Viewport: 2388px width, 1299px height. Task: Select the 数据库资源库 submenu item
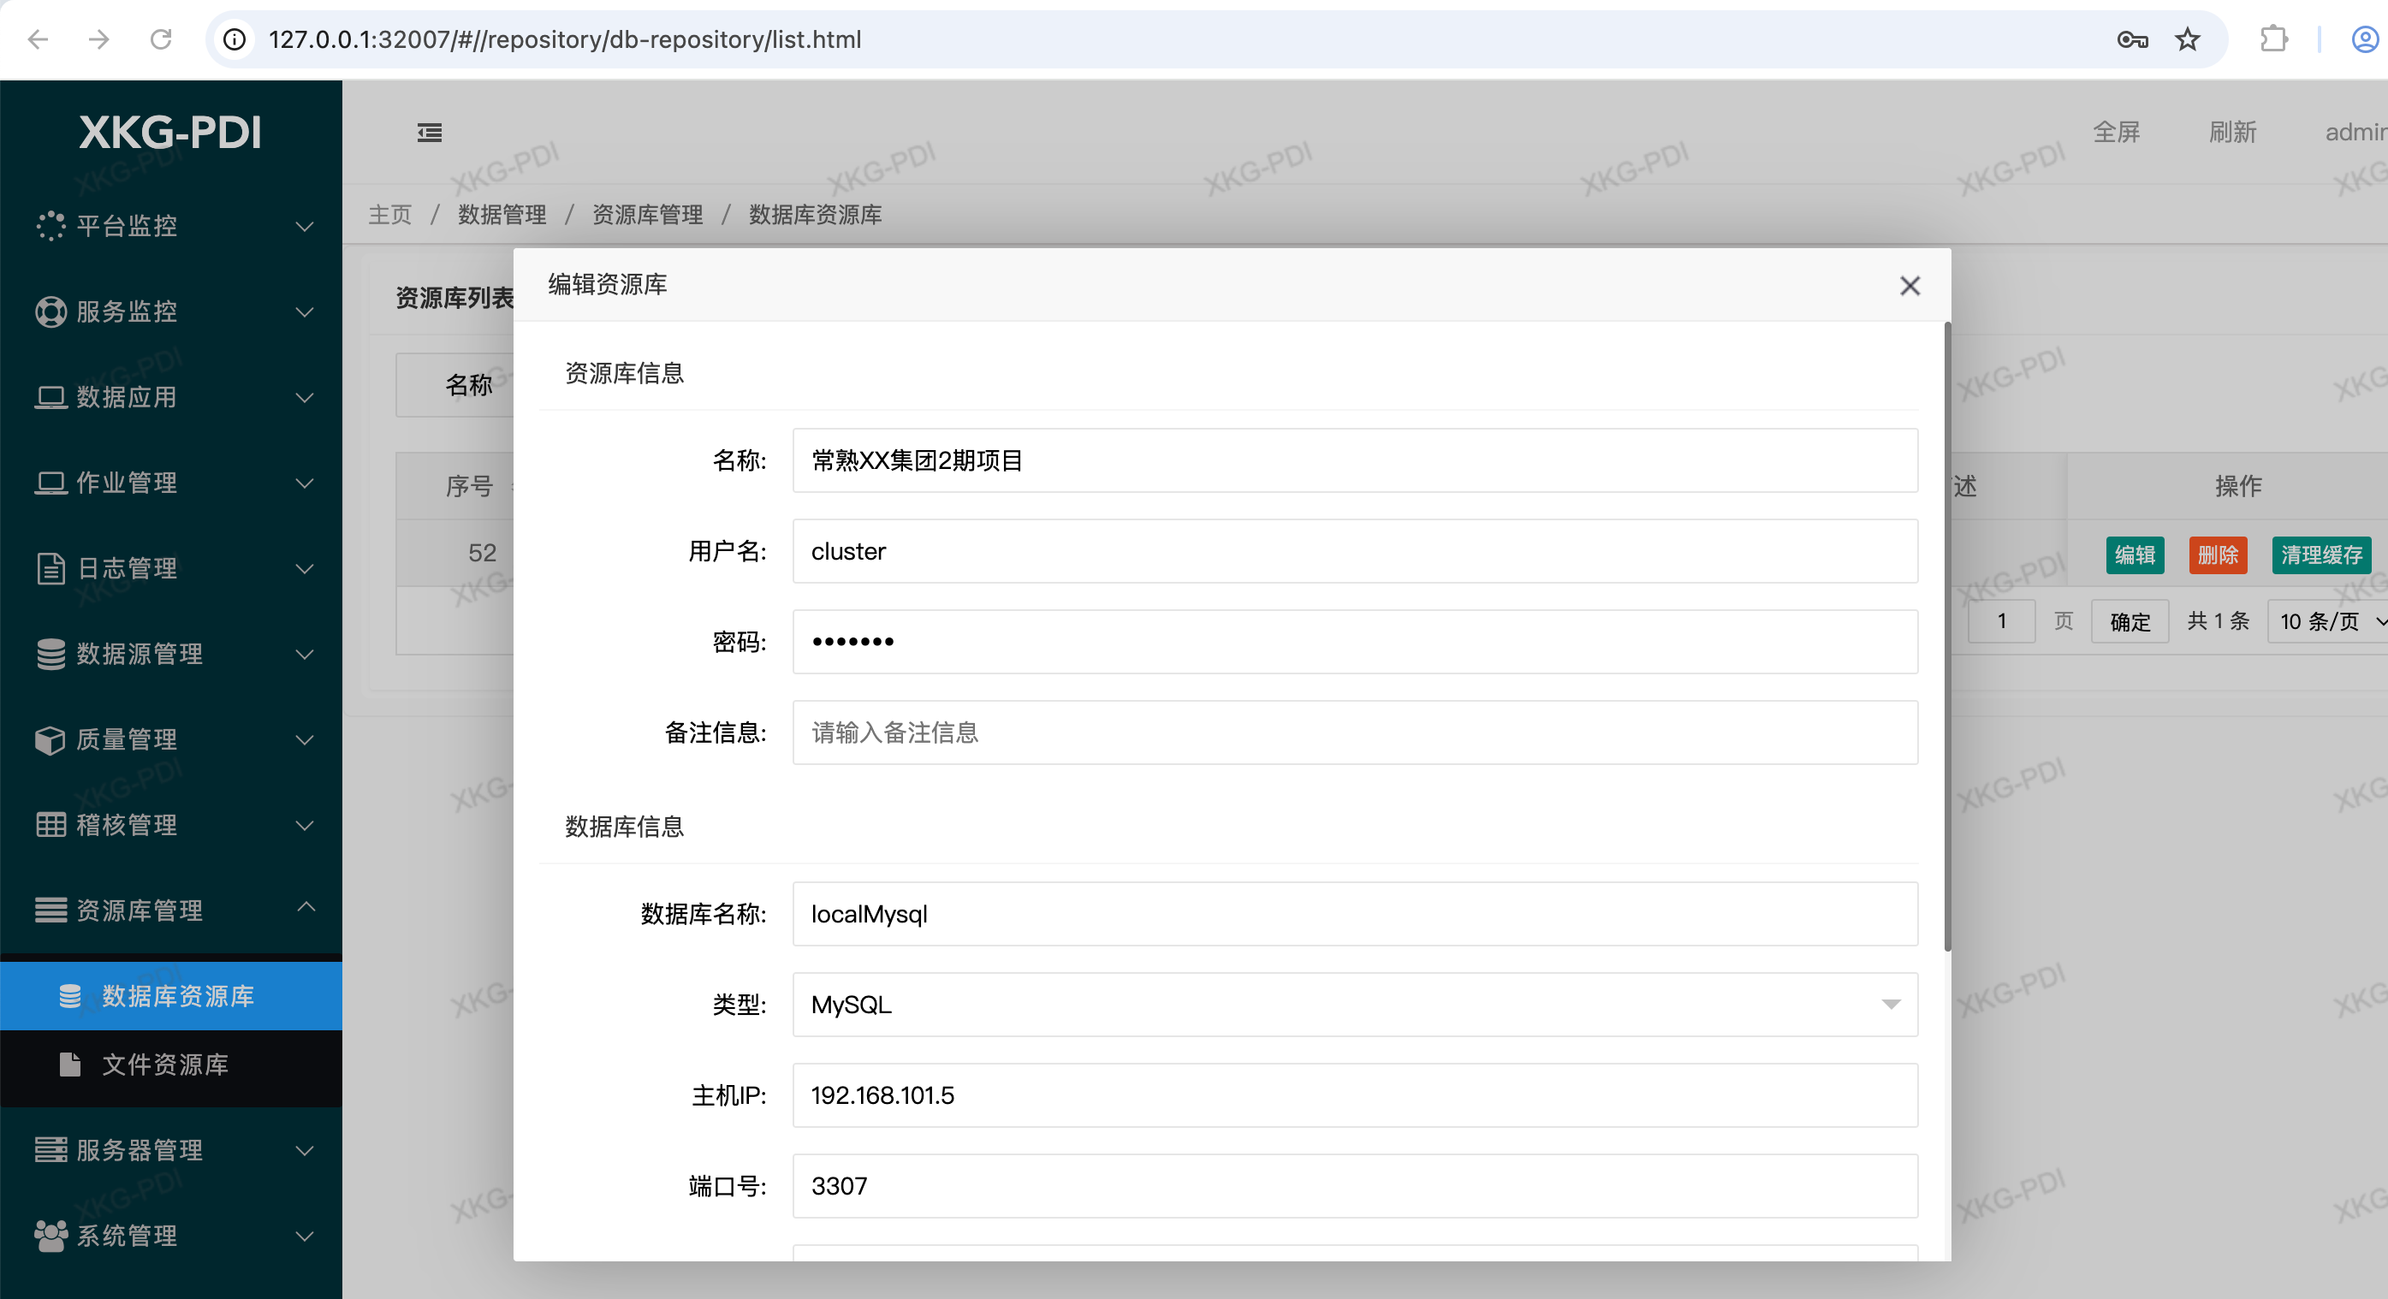[176, 996]
